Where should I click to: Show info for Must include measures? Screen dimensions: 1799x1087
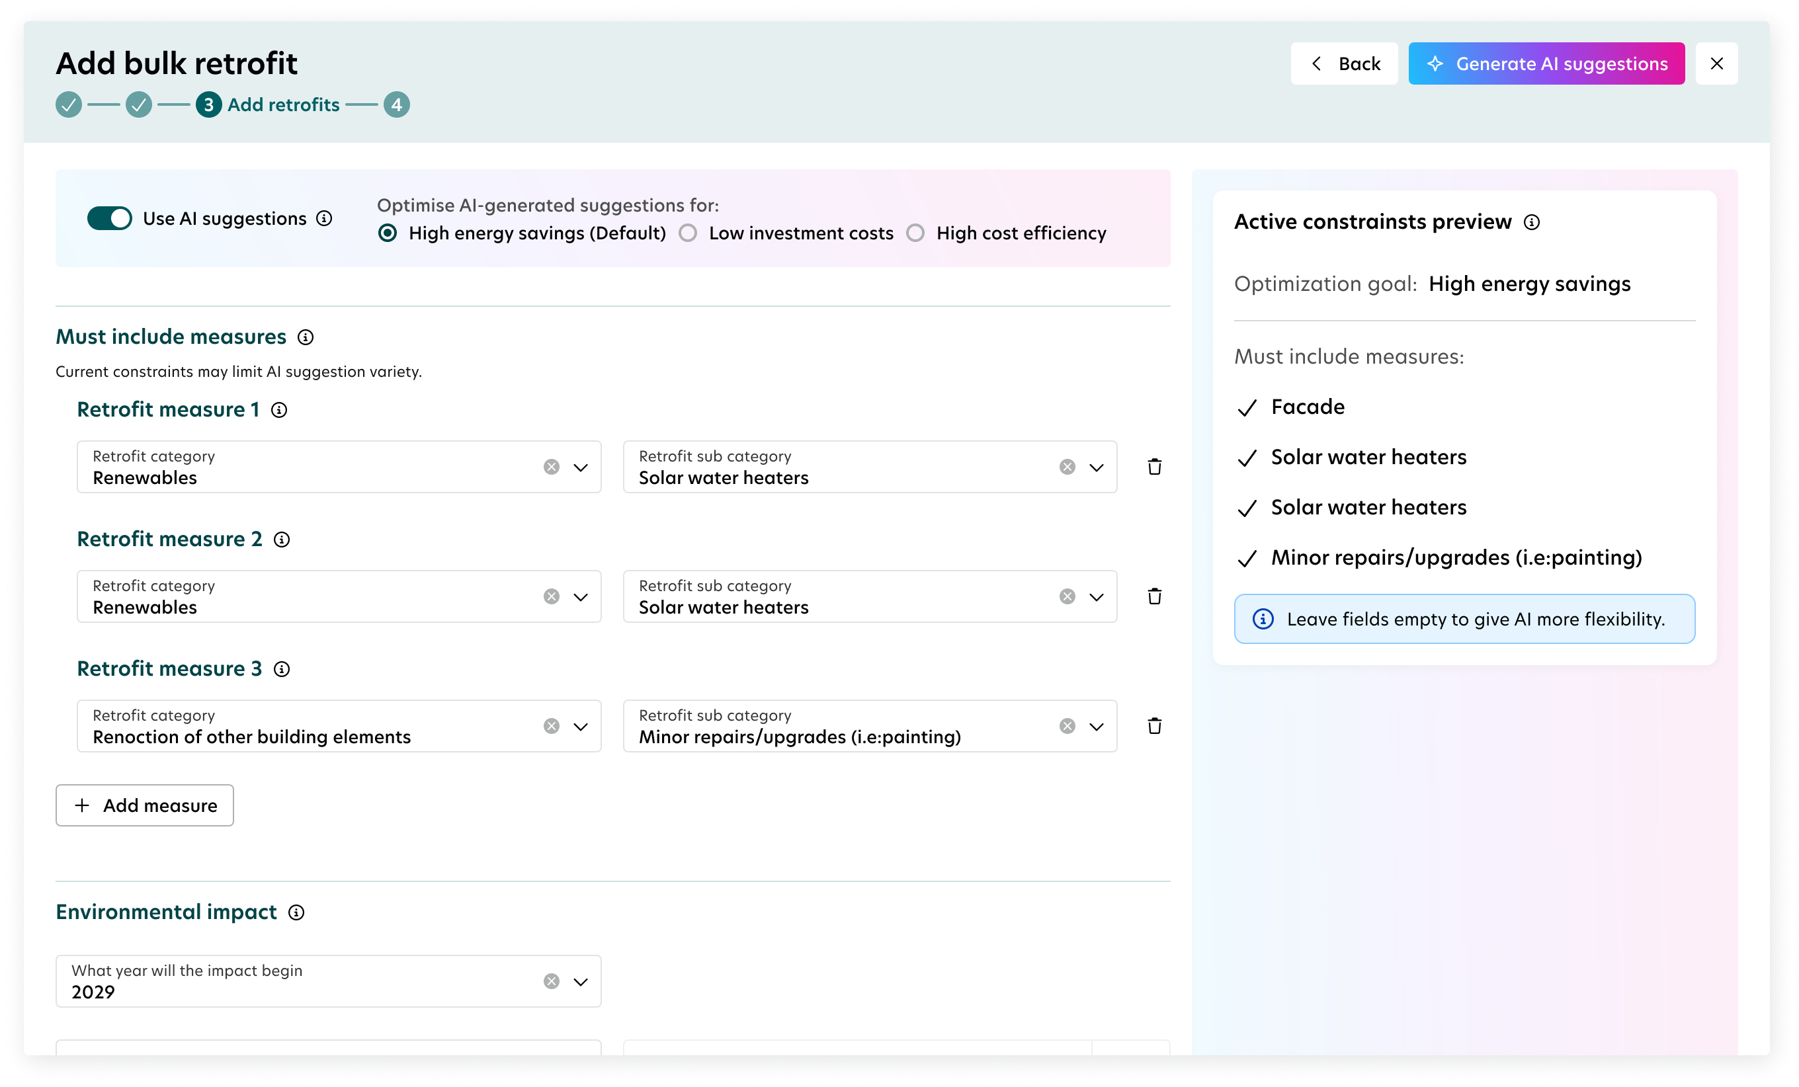coord(305,337)
